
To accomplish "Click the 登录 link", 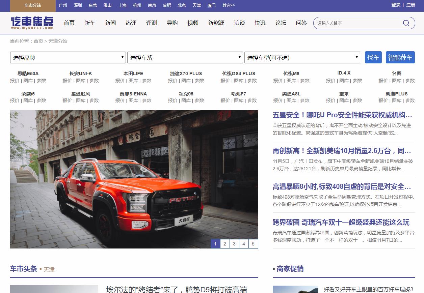I will tap(396, 5).
